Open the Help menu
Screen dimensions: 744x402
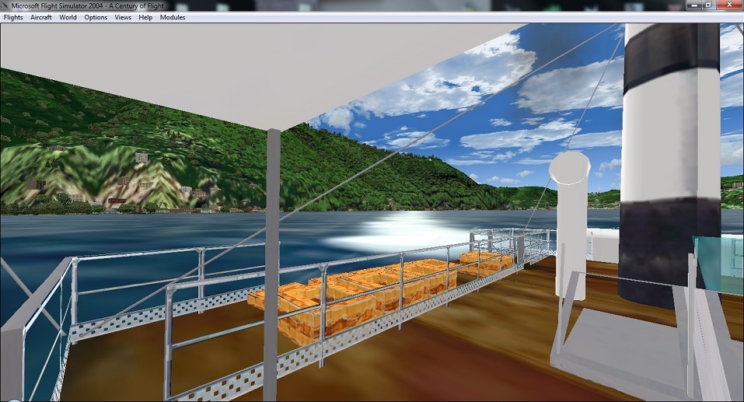click(x=145, y=18)
